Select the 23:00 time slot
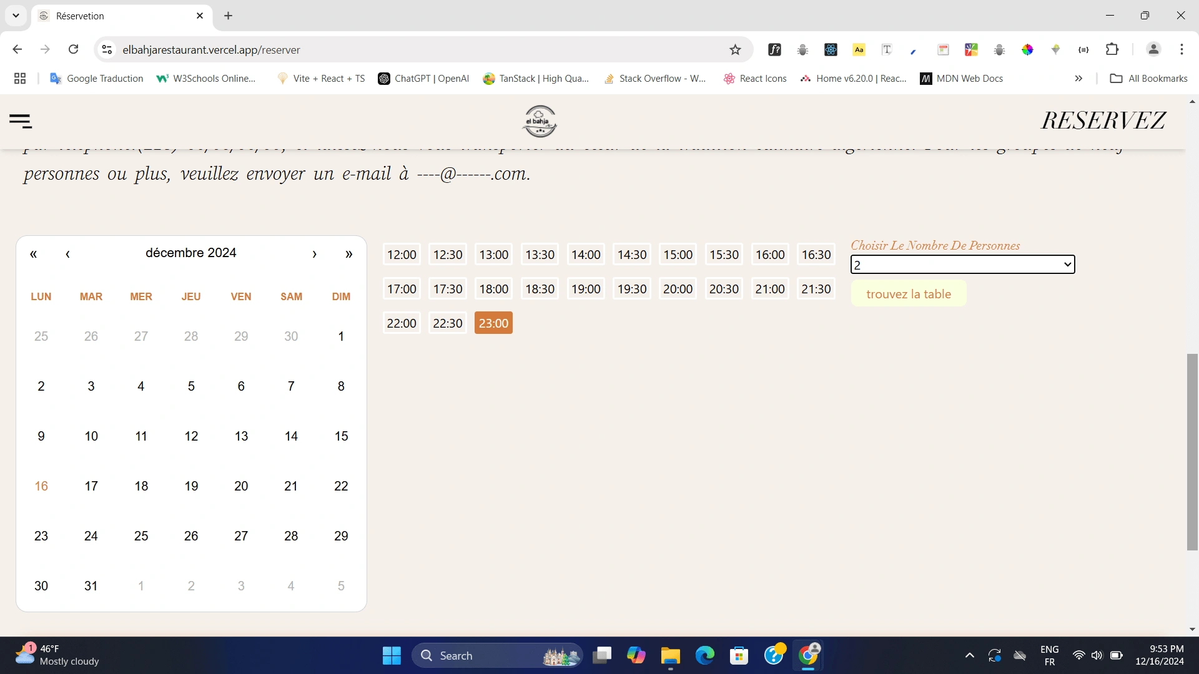 (x=493, y=323)
